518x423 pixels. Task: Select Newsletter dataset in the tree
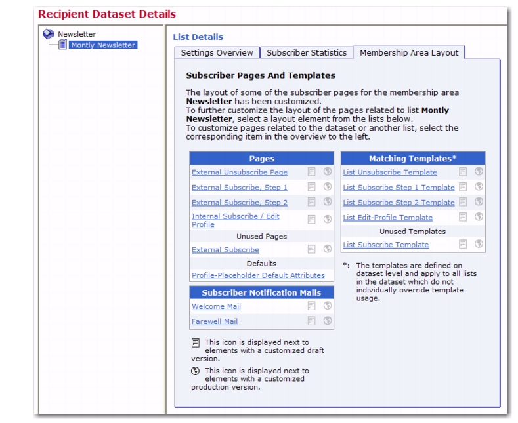click(77, 34)
